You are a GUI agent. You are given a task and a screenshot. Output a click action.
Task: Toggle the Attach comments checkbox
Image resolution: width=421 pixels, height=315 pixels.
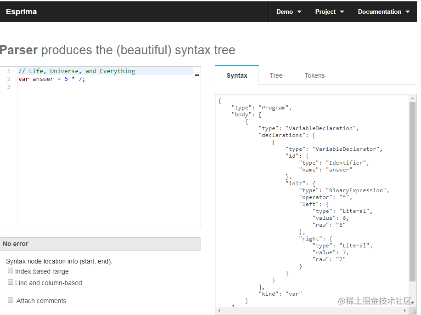(11, 300)
